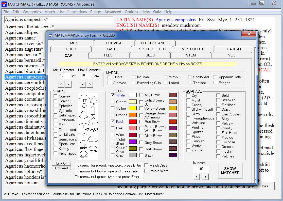Click the red color swatch

pyautogui.click(x=133, y=122)
